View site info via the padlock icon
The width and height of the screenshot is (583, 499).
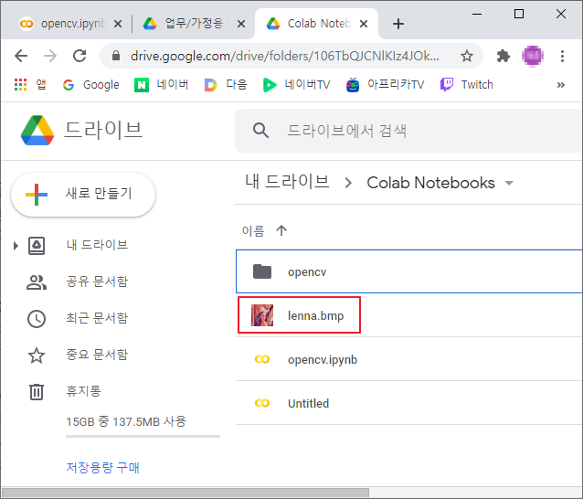tap(116, 56)
